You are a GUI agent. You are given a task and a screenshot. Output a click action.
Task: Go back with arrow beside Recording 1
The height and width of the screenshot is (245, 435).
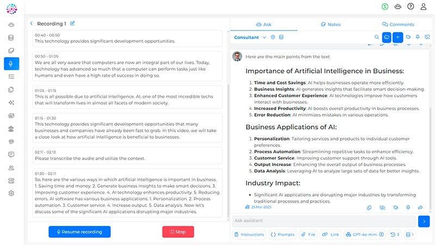coord(32,23)
